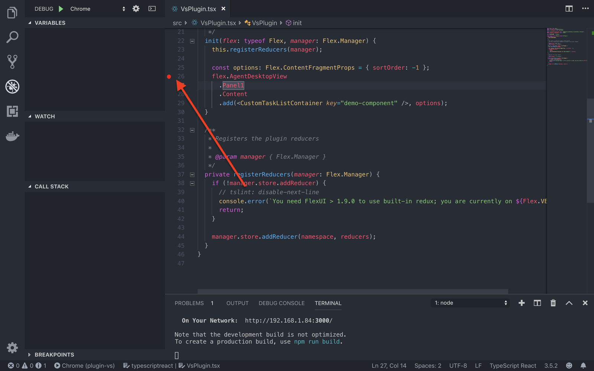The height and width of the screenshot is (371, 594).
Task: Split the editor with the split icon
Action: tap(569, 9)
